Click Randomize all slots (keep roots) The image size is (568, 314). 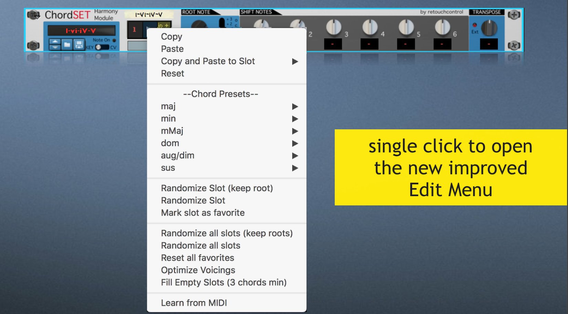(227, 233)
